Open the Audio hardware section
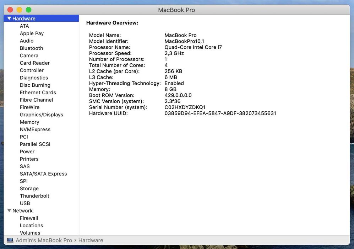This screenshot has width=354, height=249. pyautogui.click(x=27, y=41)
